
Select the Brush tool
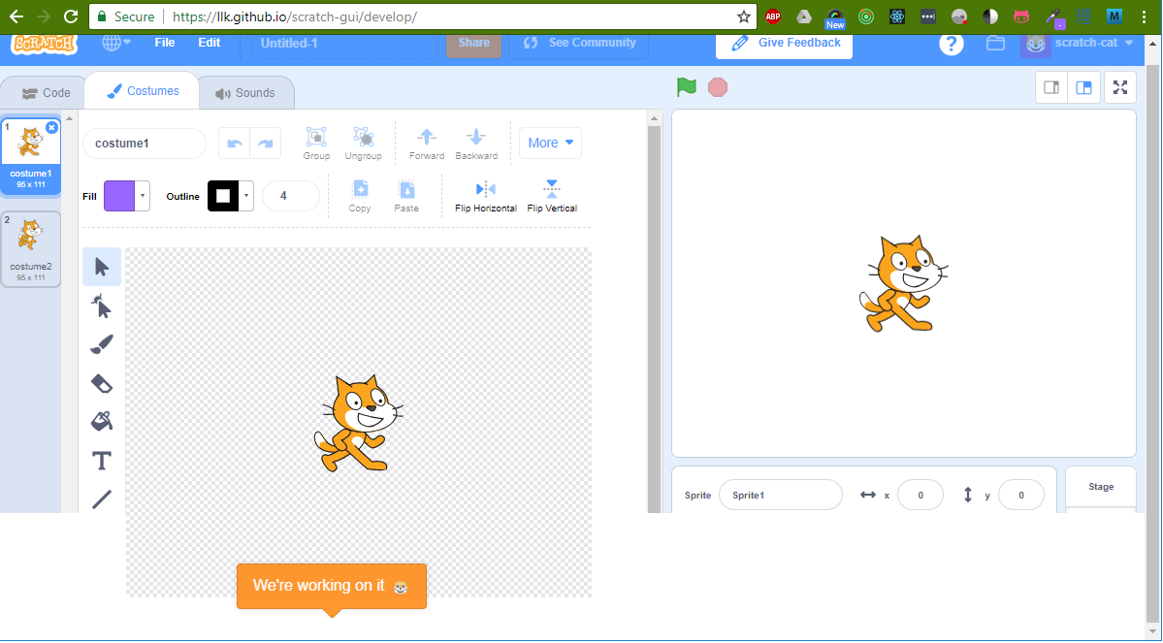(x=102, y=344)
